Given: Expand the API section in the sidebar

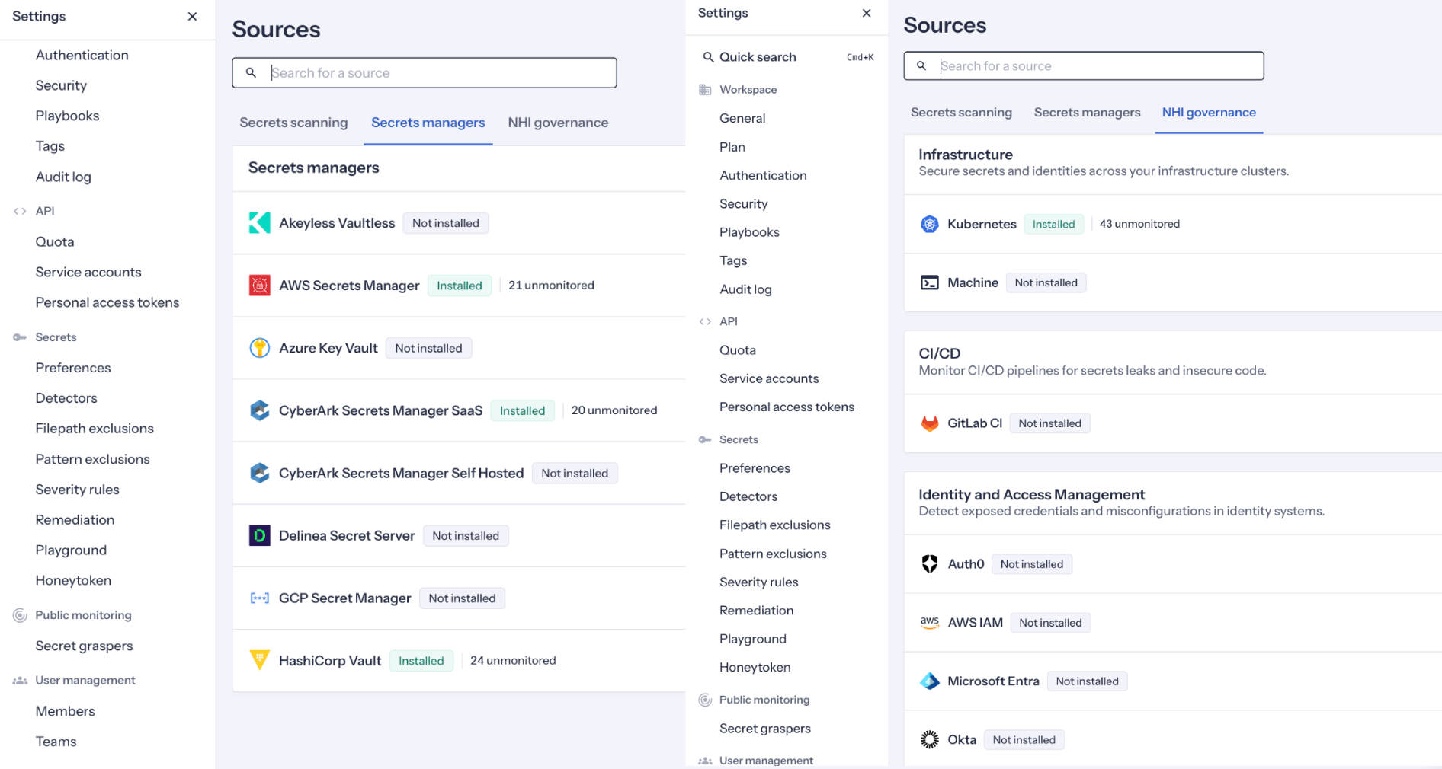Looking at the screenshot, I should pyautogui.click(x=705, y=321).
